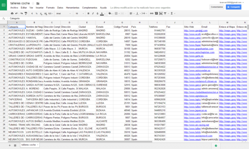Redo the last undone action

tap(21, 14)
